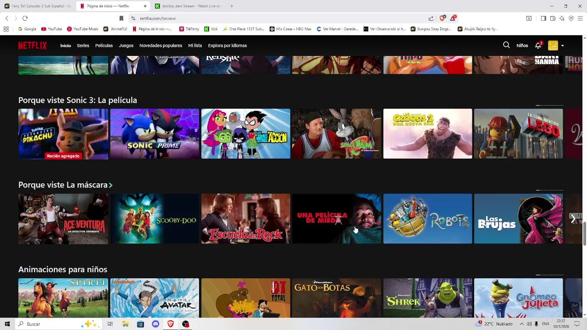Open Brave Wallet icon
The height and width of the screenshot is (330, 587).
(553, 18)
